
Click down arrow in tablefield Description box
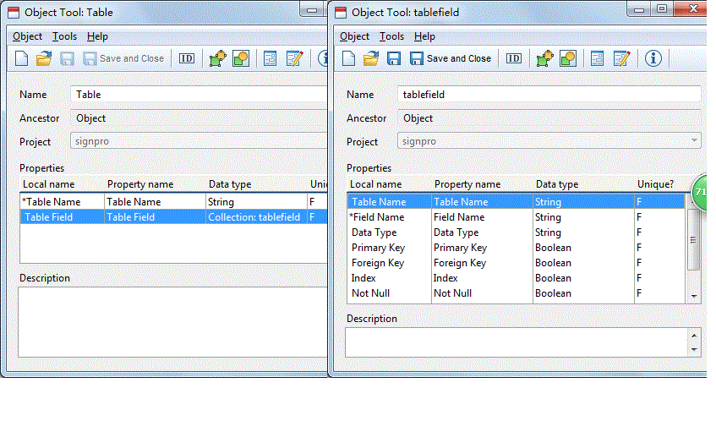pos(694,349)
